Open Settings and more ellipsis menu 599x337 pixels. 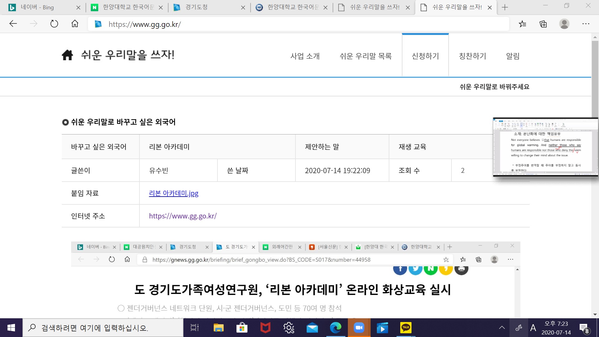point(586,24)
